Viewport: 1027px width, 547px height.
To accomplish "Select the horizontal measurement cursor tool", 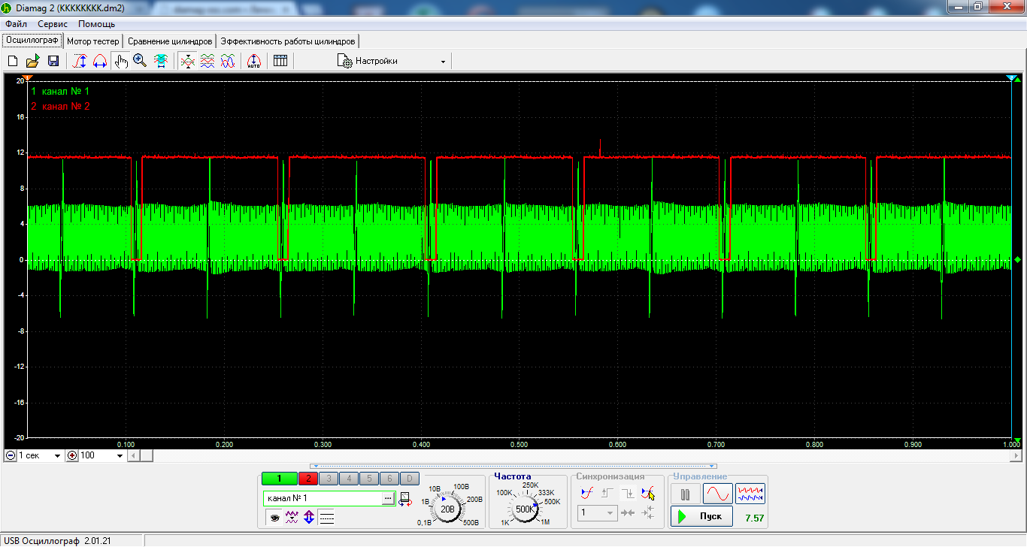I will coord(99,62).
